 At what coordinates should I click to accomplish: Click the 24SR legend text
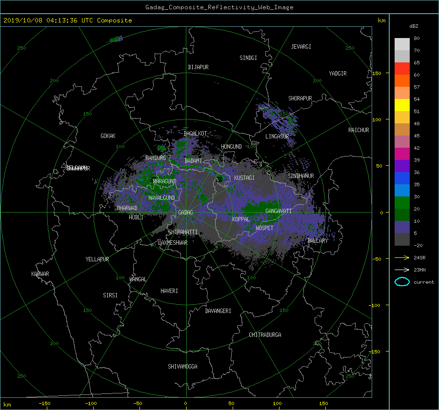(x=419, y=257)
